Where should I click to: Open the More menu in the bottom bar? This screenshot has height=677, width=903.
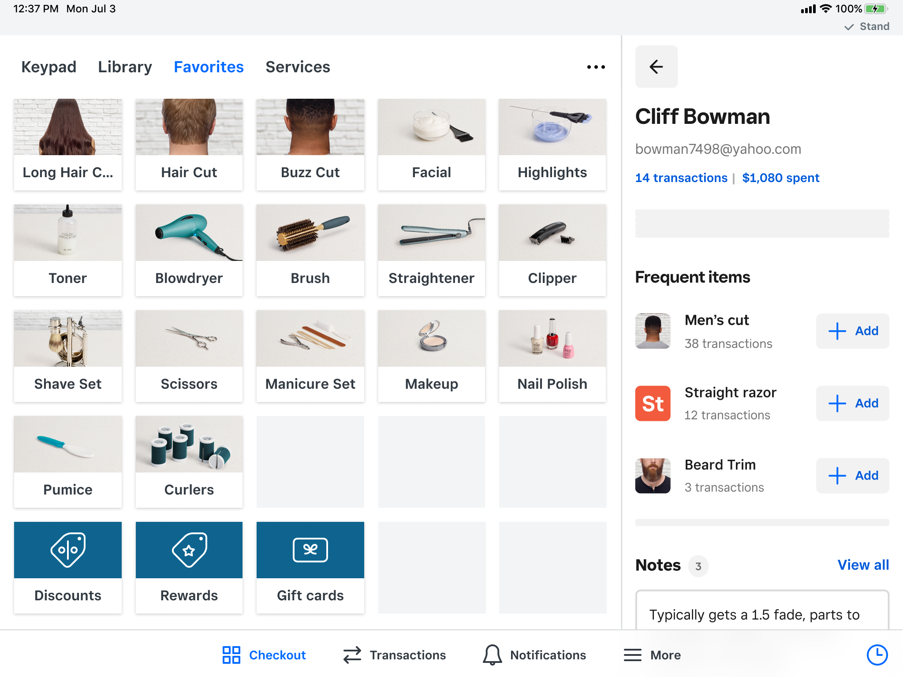652,655
